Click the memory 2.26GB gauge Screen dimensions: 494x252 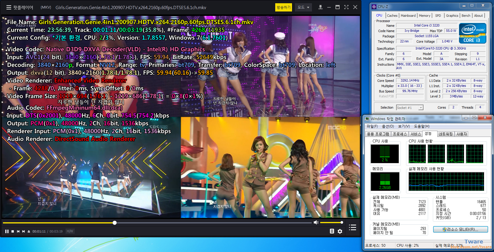(x=385, y=181)
